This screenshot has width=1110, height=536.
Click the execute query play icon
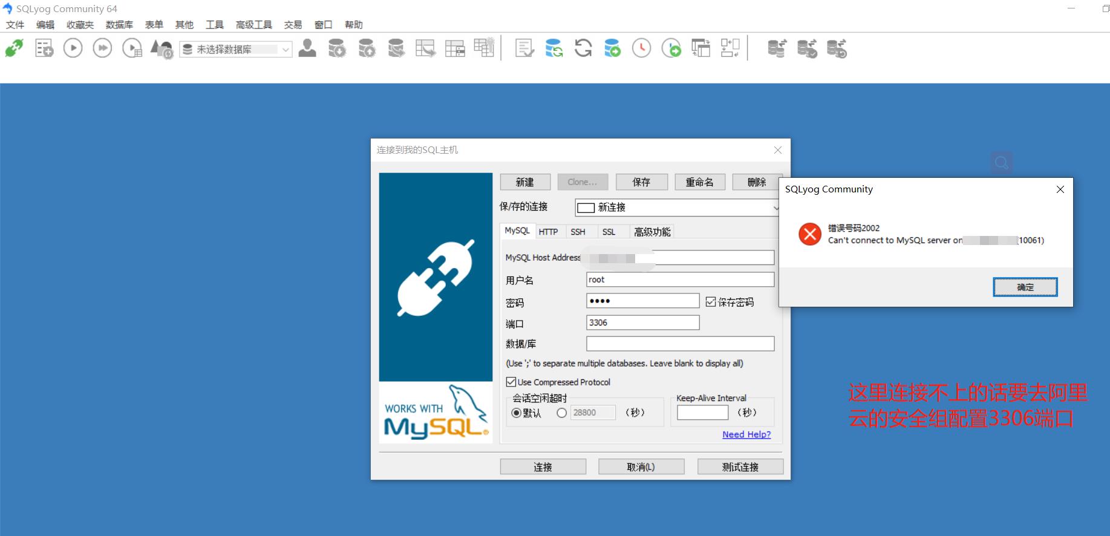pos(73,48)
